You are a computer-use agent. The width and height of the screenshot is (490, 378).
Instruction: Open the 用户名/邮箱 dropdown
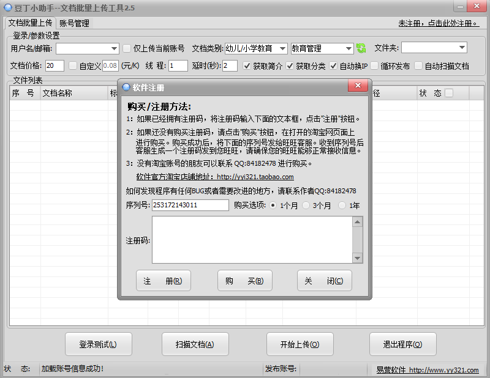click(x=114, y=48)
